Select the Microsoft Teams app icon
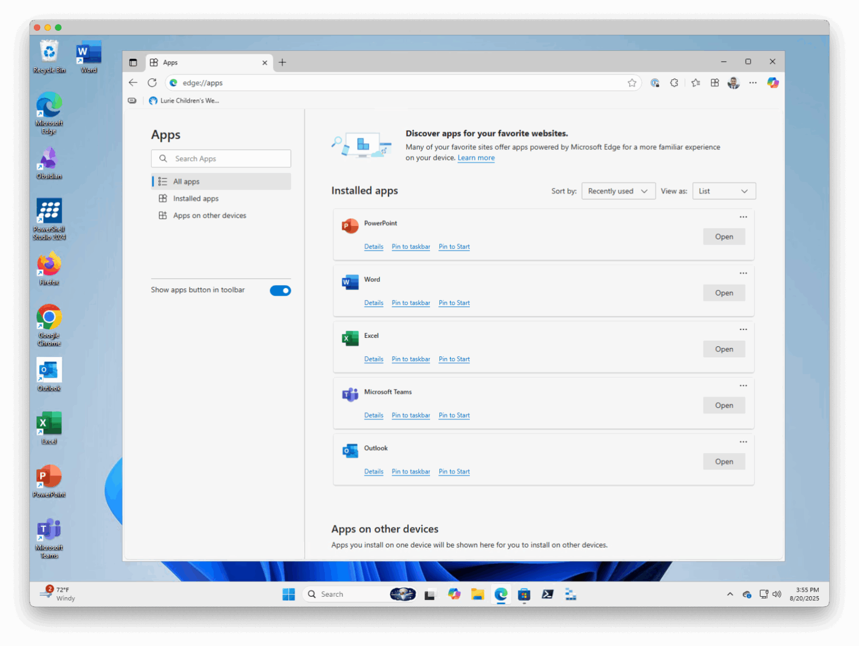The height and width of the screenshot is (646, 859). click(350, 394)
